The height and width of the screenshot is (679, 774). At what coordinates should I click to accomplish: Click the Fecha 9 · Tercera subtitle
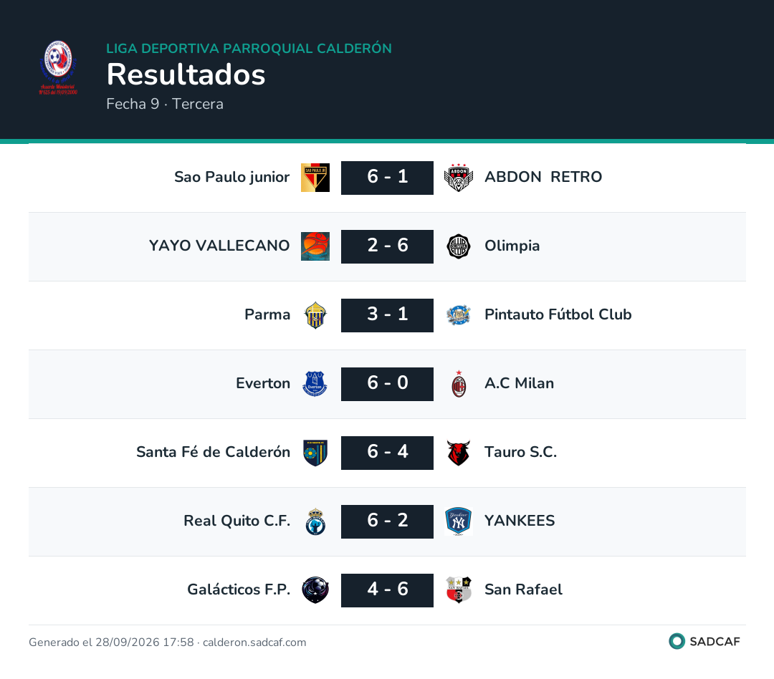coord(165,104)
